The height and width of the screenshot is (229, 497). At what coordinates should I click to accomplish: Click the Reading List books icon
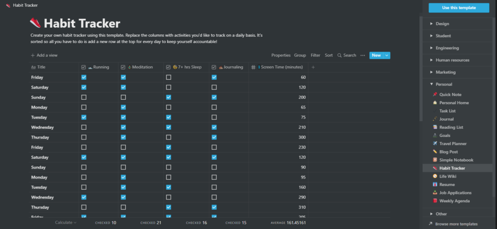tap(435, 127)
